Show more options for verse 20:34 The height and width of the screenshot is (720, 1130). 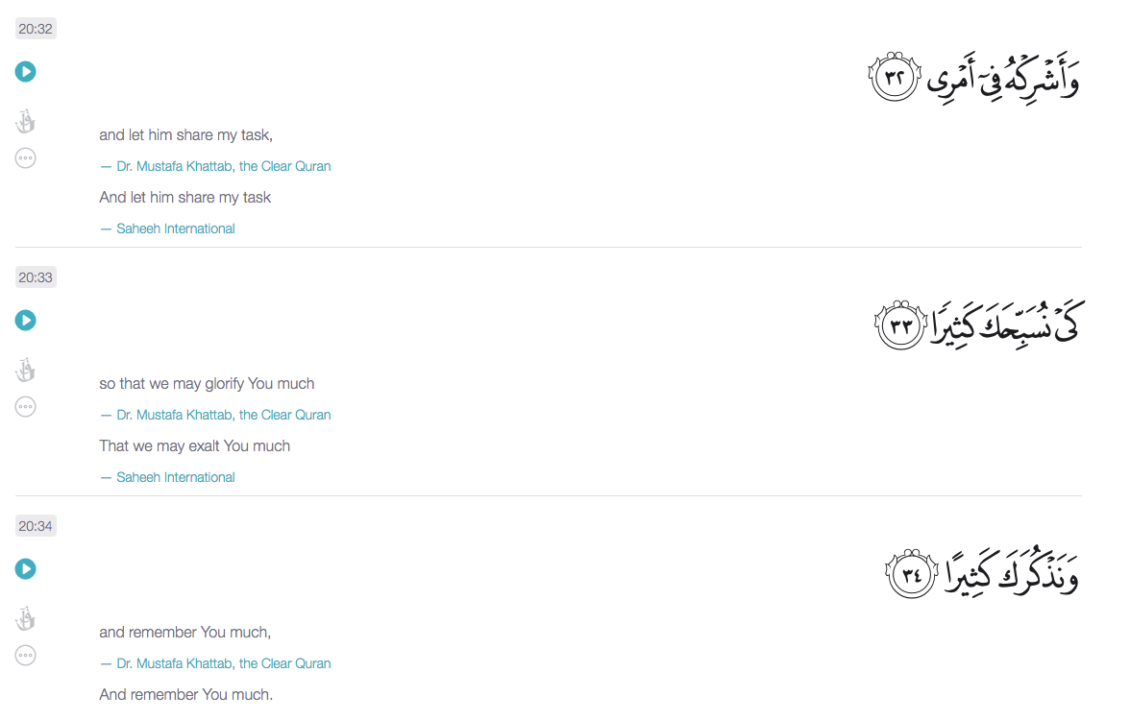tap(26, 656)
